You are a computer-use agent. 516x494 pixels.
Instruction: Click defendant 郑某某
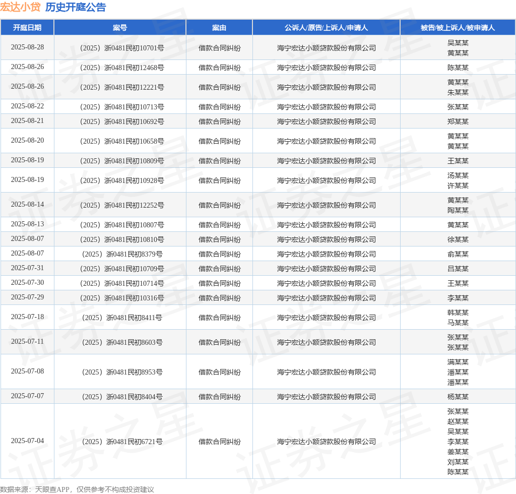(458, 121)
